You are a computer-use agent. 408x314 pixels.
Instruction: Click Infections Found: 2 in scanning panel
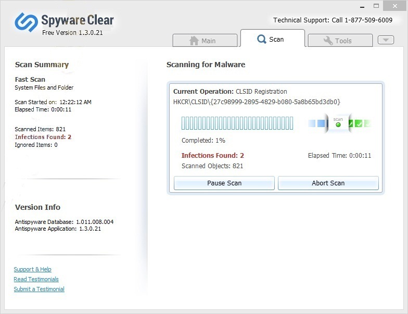[x=212, y=155]
